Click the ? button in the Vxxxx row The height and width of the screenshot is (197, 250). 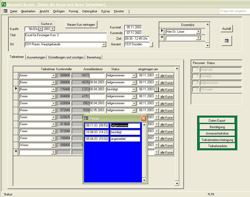[x=156, y=139]
